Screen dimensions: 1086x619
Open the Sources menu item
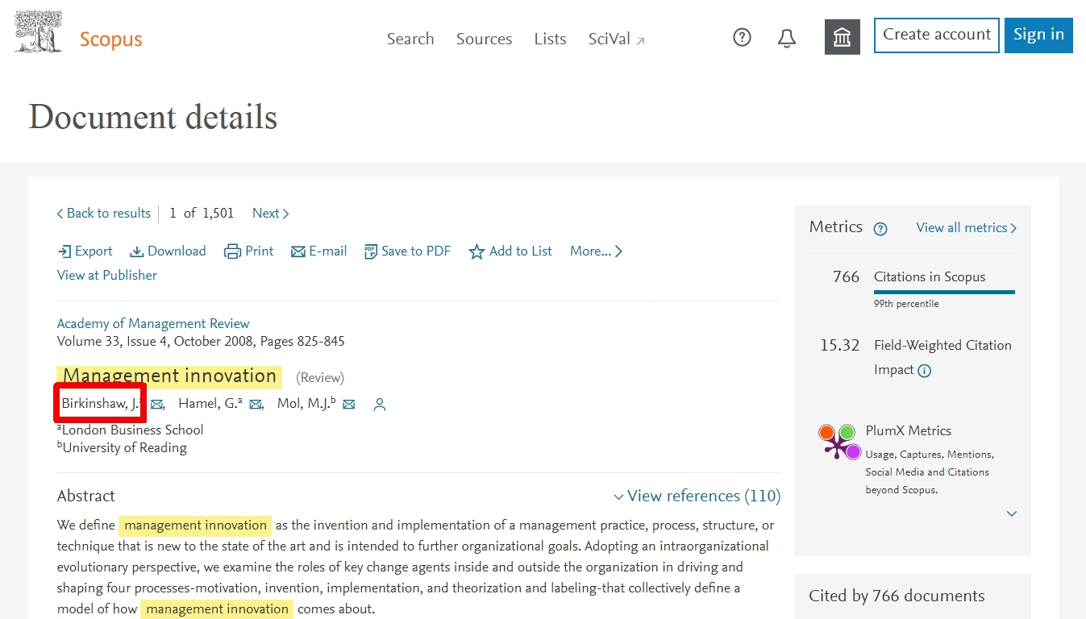tap(484, 39)
